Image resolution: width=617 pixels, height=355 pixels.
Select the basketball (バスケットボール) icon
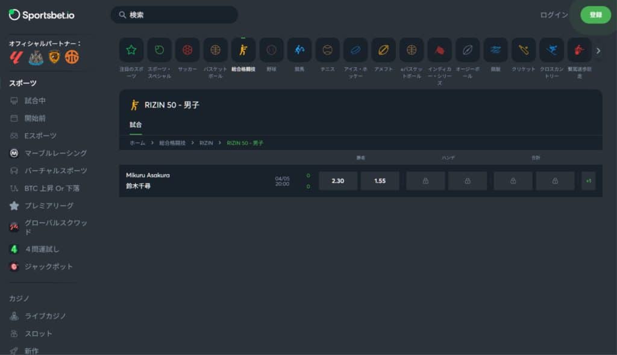(215, 50)
